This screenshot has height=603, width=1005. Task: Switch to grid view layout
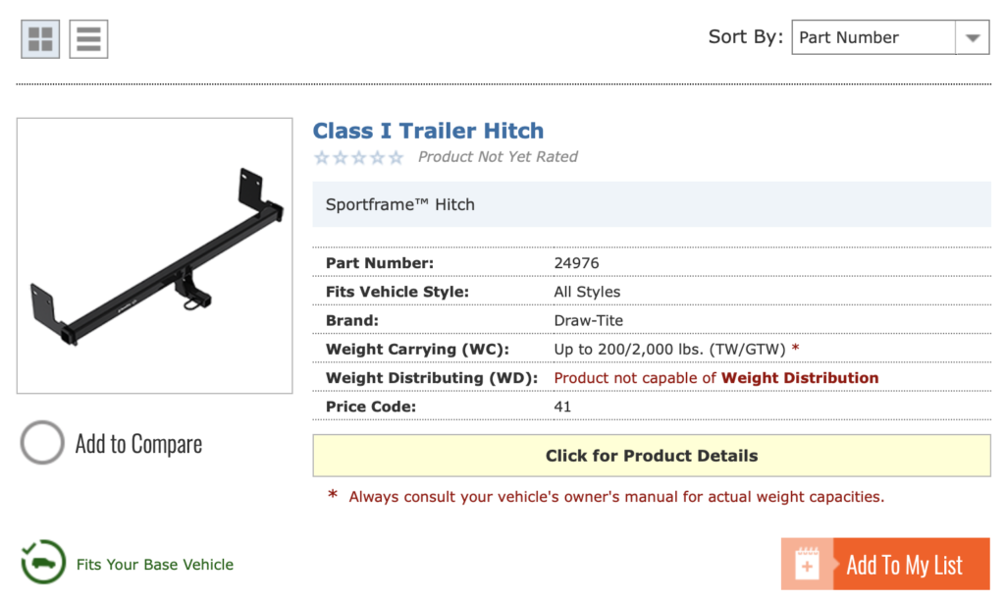point(40,39)
